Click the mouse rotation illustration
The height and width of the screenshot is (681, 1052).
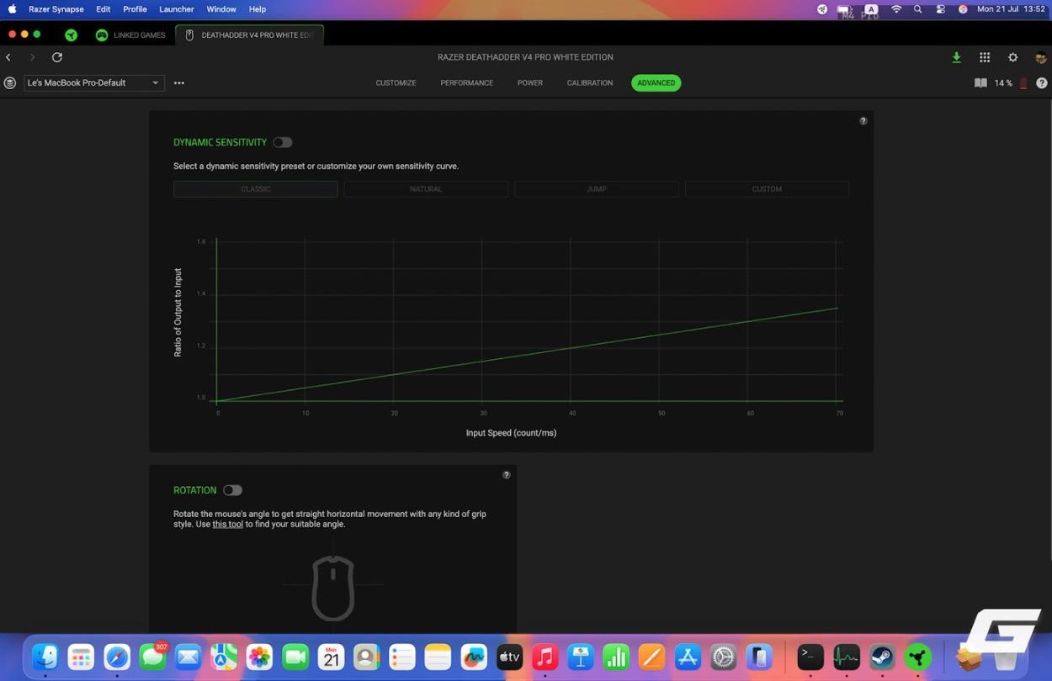click(333, 588)
